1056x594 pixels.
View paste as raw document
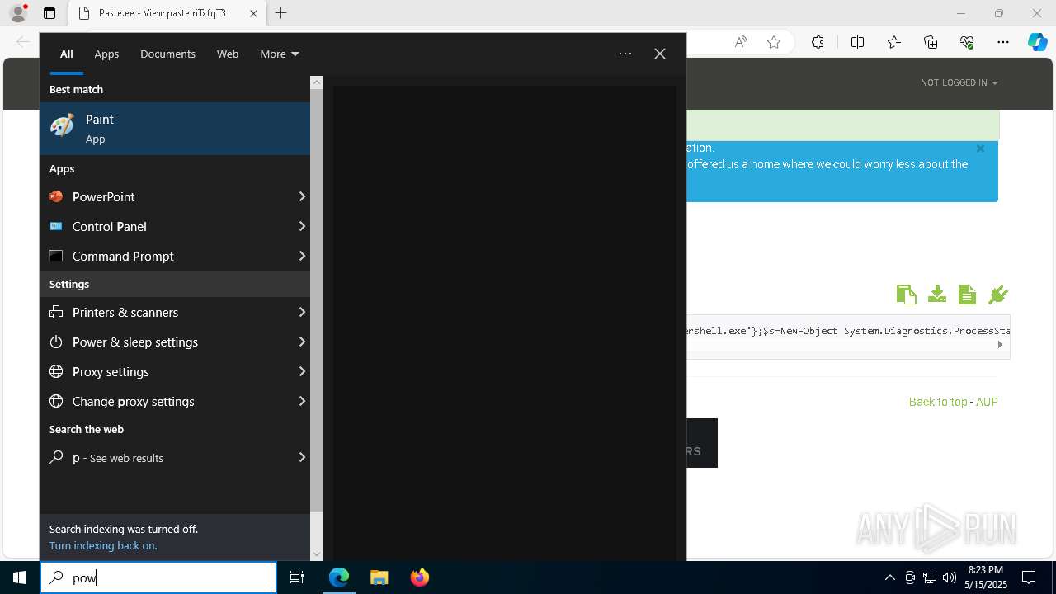point(967,295)
